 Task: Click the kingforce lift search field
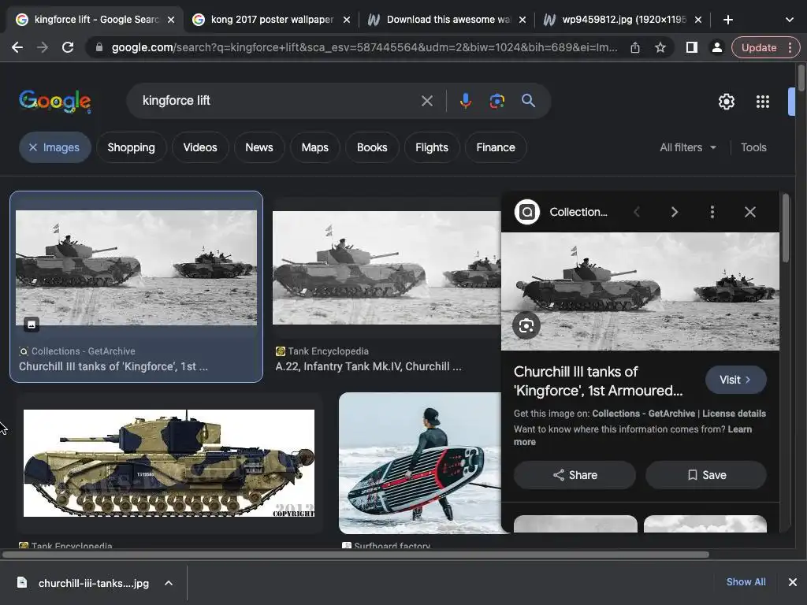[x=278, y=100]
